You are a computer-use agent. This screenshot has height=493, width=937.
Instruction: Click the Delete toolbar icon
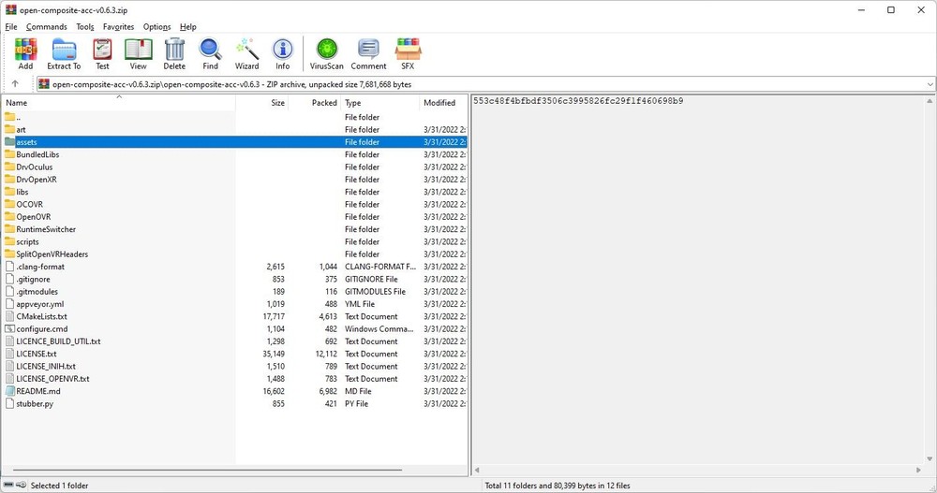(174, 53)
